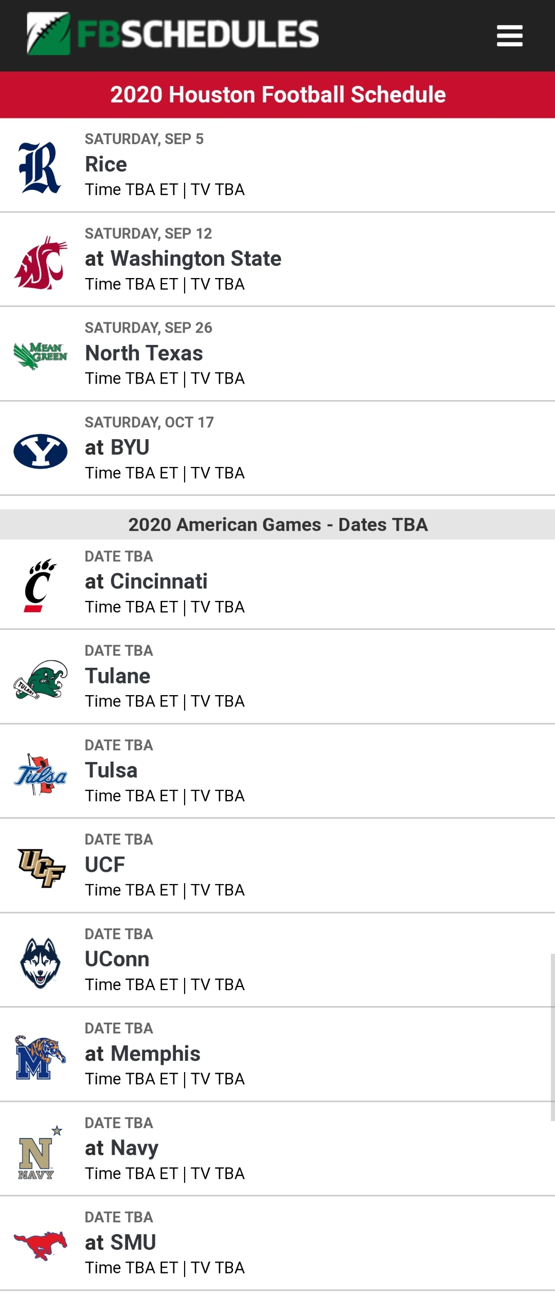Viewport: 555px width, 1295px height.
Task: Tap the Cincinnati Bearcats logo
Action: click(40, 585)
